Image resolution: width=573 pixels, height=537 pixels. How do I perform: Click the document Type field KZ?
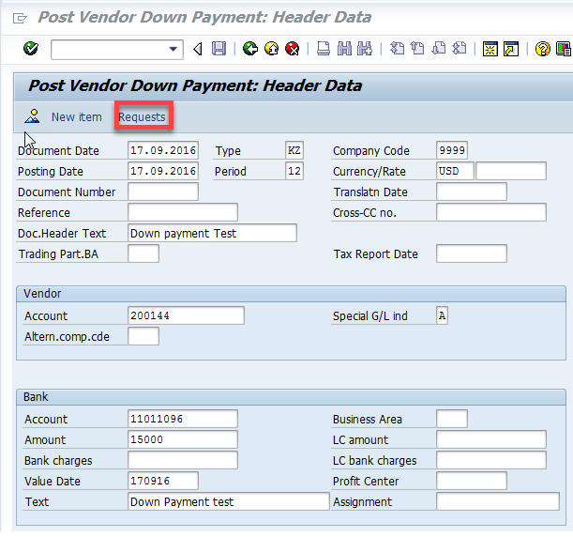click(294, 150)
